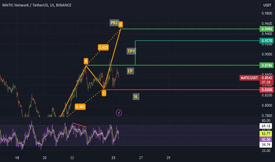275x162 pixels.
Task: Click the red 0.8308 stop price tag
Action: click(266, 90)
